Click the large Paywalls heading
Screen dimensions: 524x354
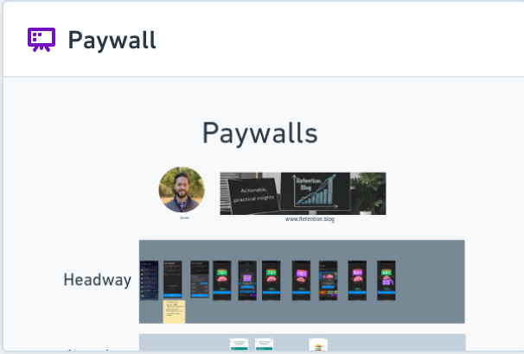[260, 134]
